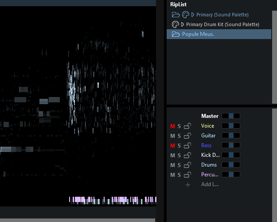Click the RipList panel vertical scrollbar

pyautogui.click(x=274, y=57)
